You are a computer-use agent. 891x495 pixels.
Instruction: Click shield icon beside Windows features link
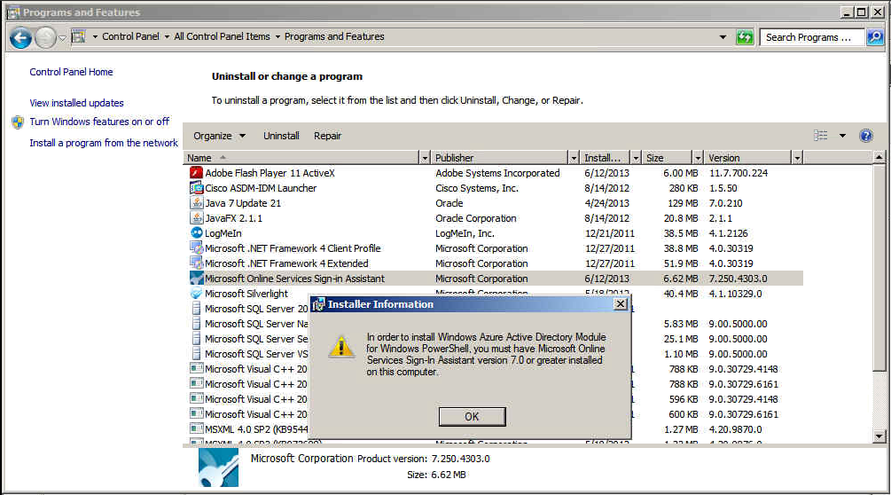(x=18, y=122)
